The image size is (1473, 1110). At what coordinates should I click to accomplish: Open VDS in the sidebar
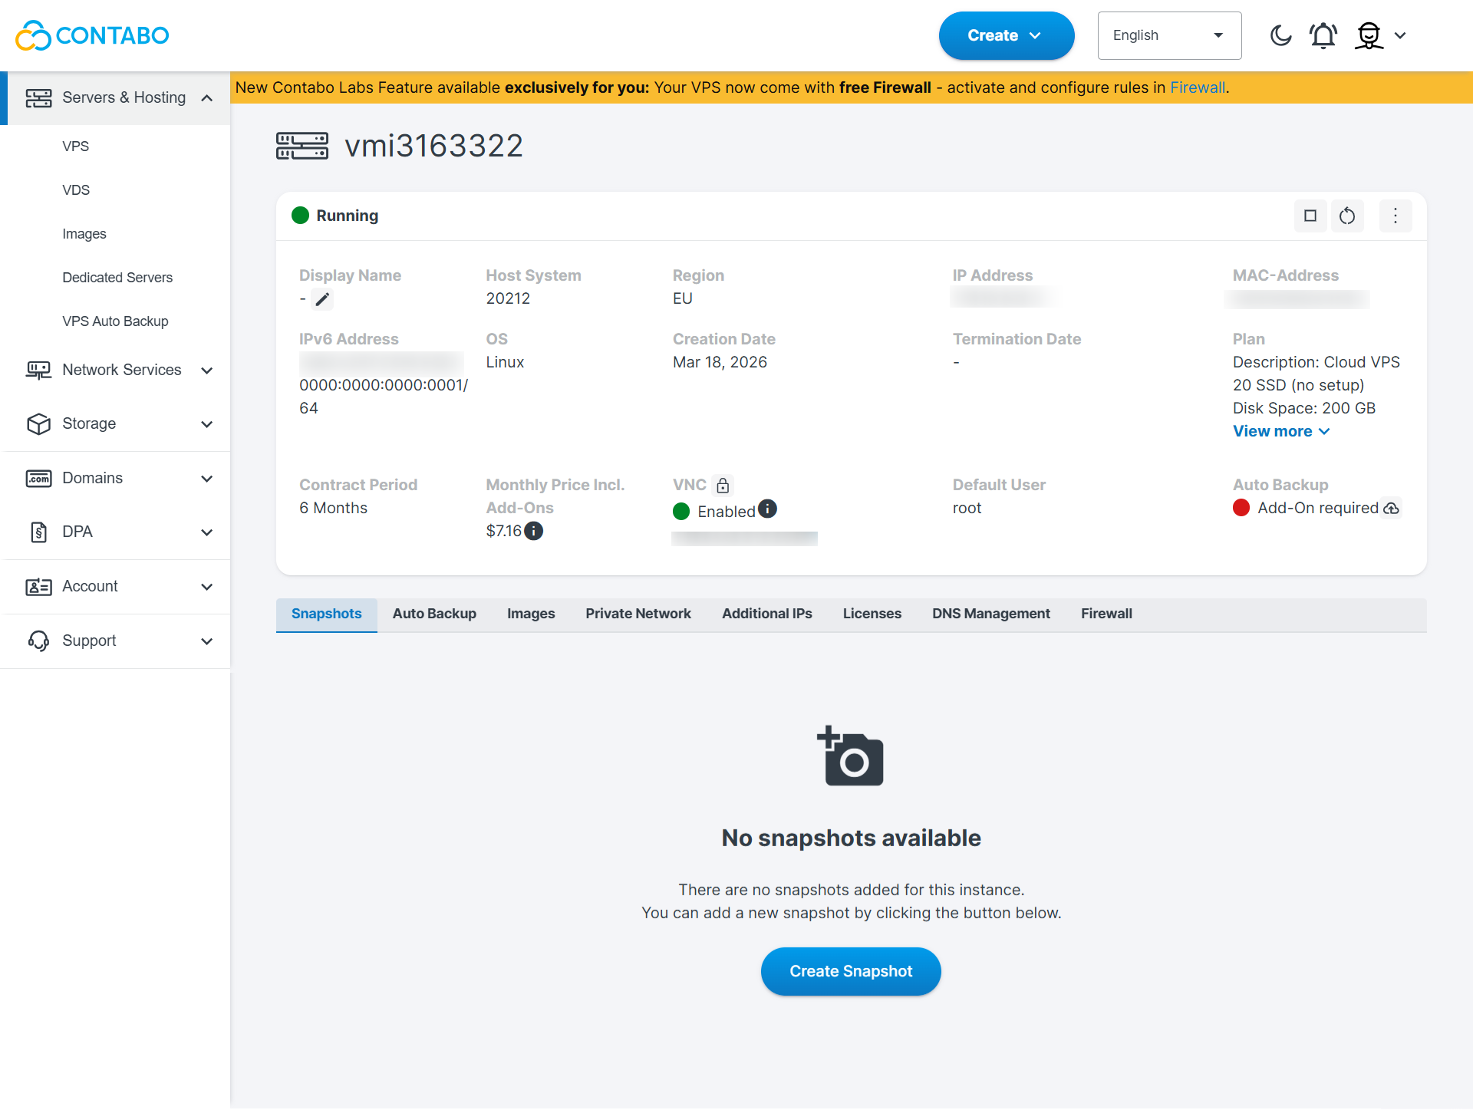pos(76,190)
